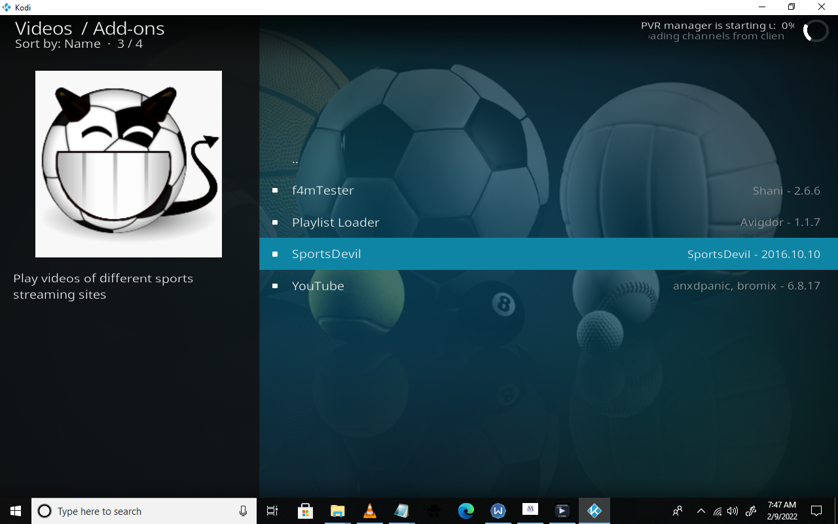Click the Kodi icon on the taskbar
This screenshot has height=524, width=838.
click(594, 511)
